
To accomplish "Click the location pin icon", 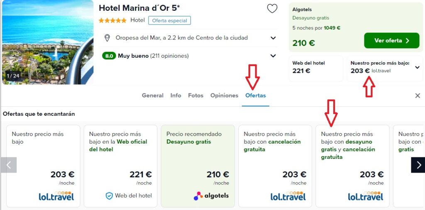I will click(107, 38).
